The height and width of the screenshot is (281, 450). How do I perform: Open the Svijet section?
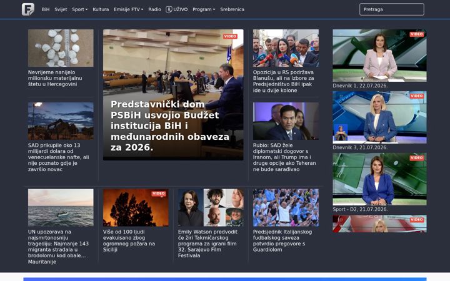(x=61, y=9)
